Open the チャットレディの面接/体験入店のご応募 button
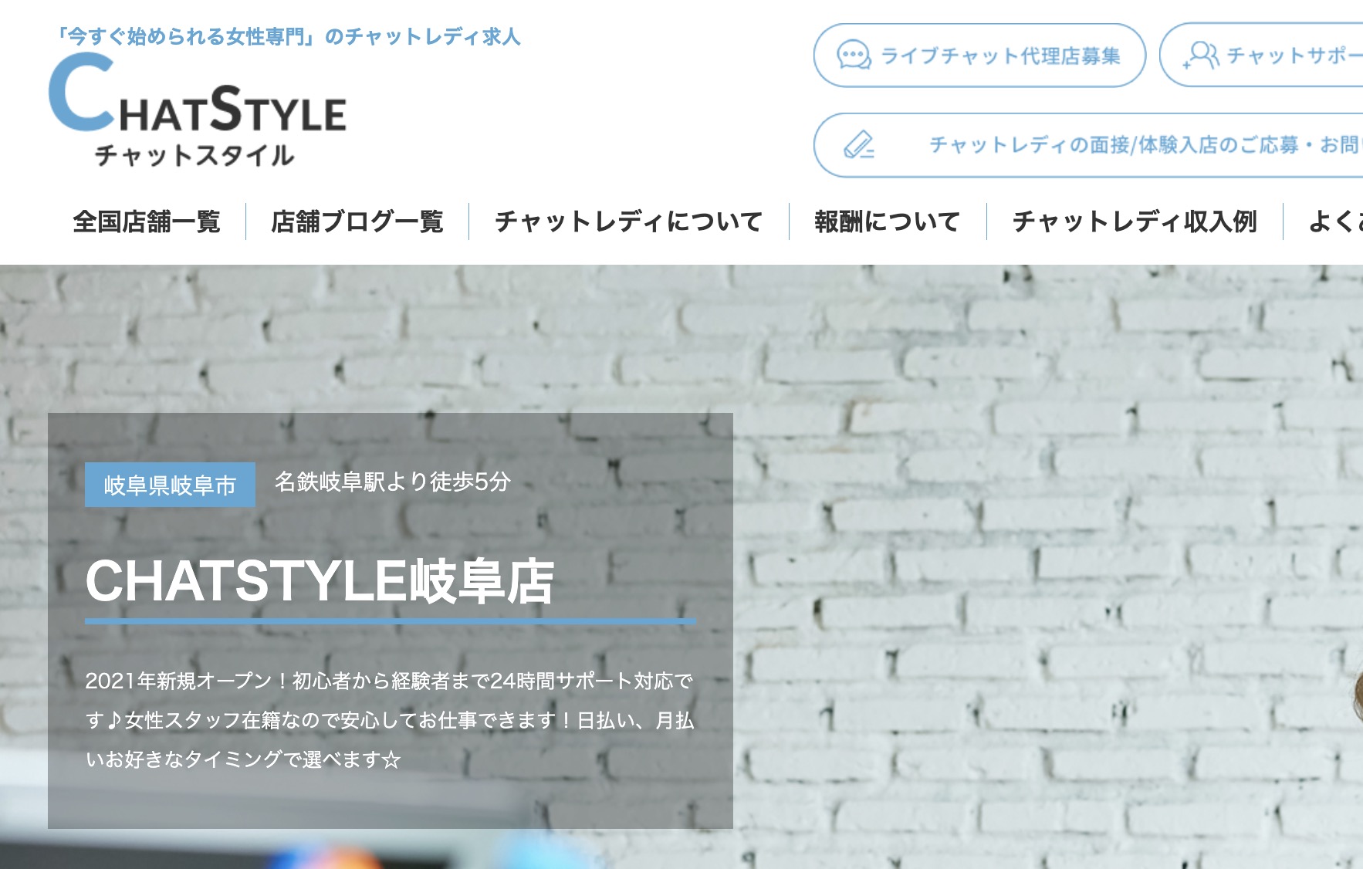Image resolution: width=1363 pixels, height=869 pixels. click(x=1088, y=145)
